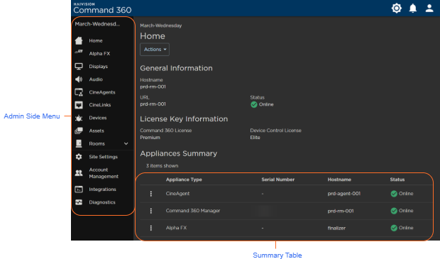This screenshot has width=440, height=259.
Task: Open Alpha FX menu item
Action: click(x=99, y=54)
